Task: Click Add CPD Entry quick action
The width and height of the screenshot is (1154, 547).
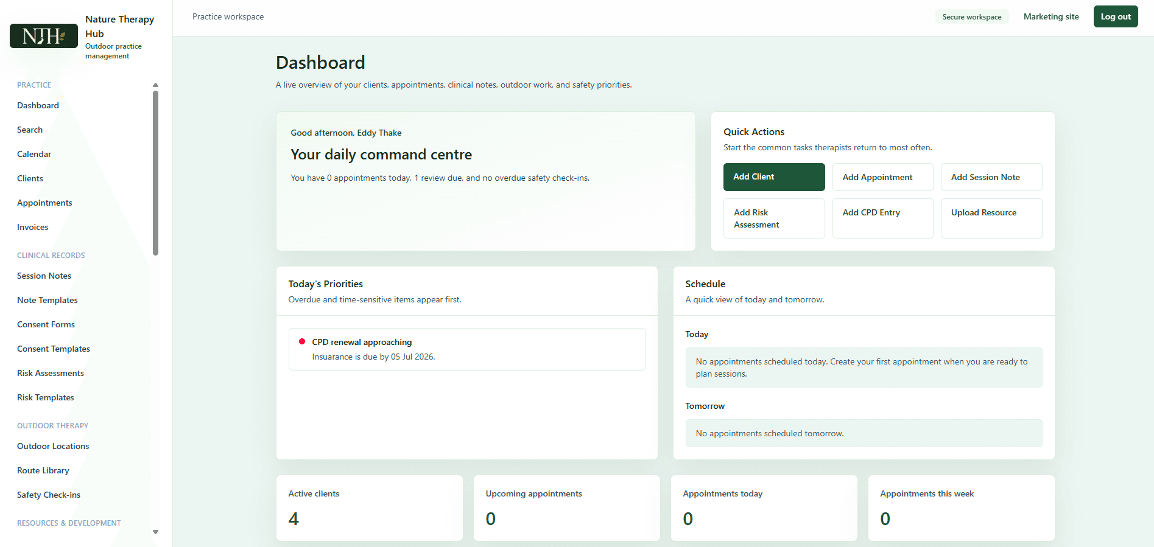Action: point(882,218)
